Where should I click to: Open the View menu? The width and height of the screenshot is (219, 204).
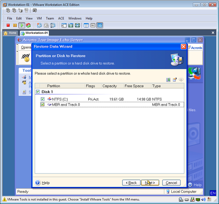click(x=29, y=18)
